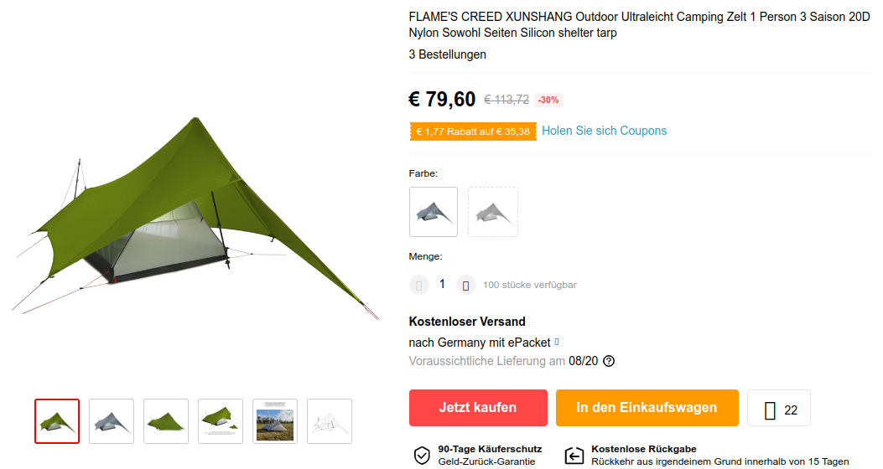
Task: Decrease quantity with the minus button
Action: 419,285
